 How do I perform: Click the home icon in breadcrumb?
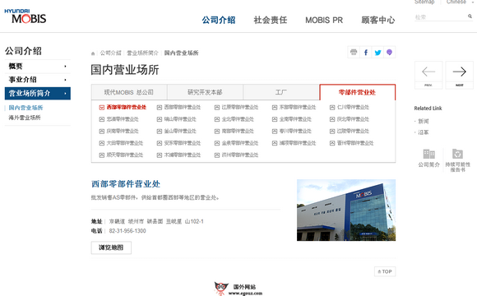pos(93,53)
